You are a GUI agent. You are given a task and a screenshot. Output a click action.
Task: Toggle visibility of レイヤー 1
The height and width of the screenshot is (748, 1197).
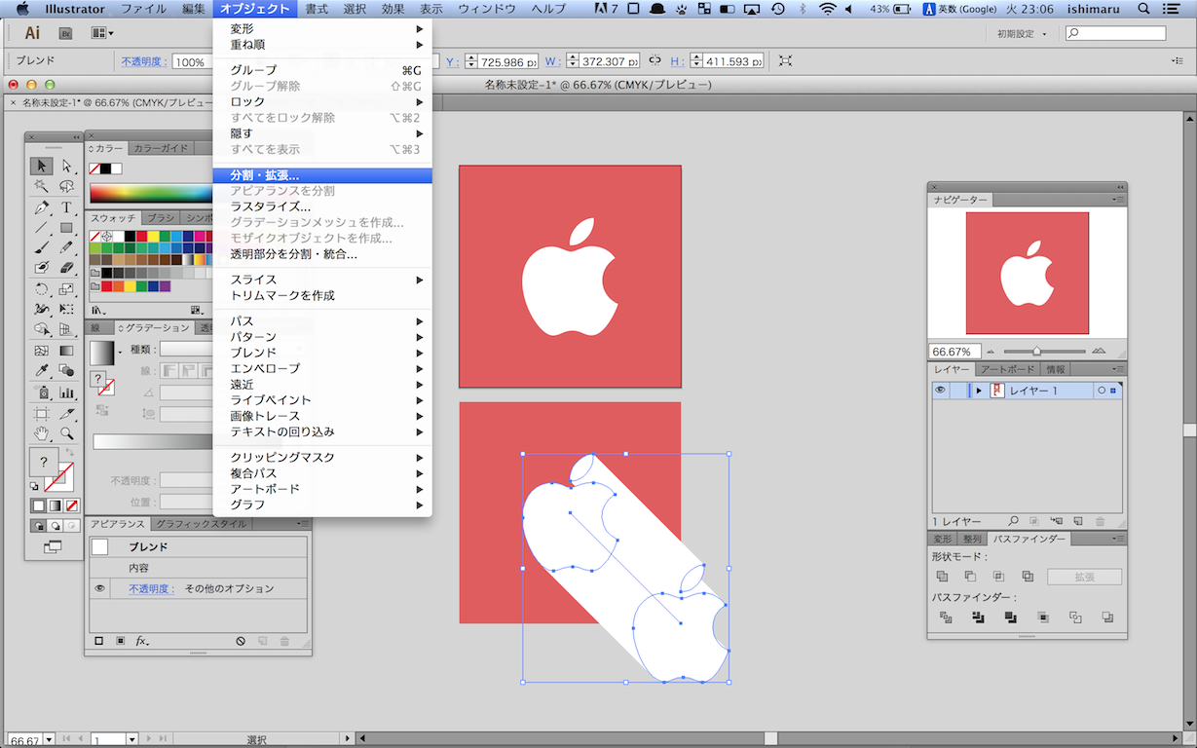pos(940,391)
